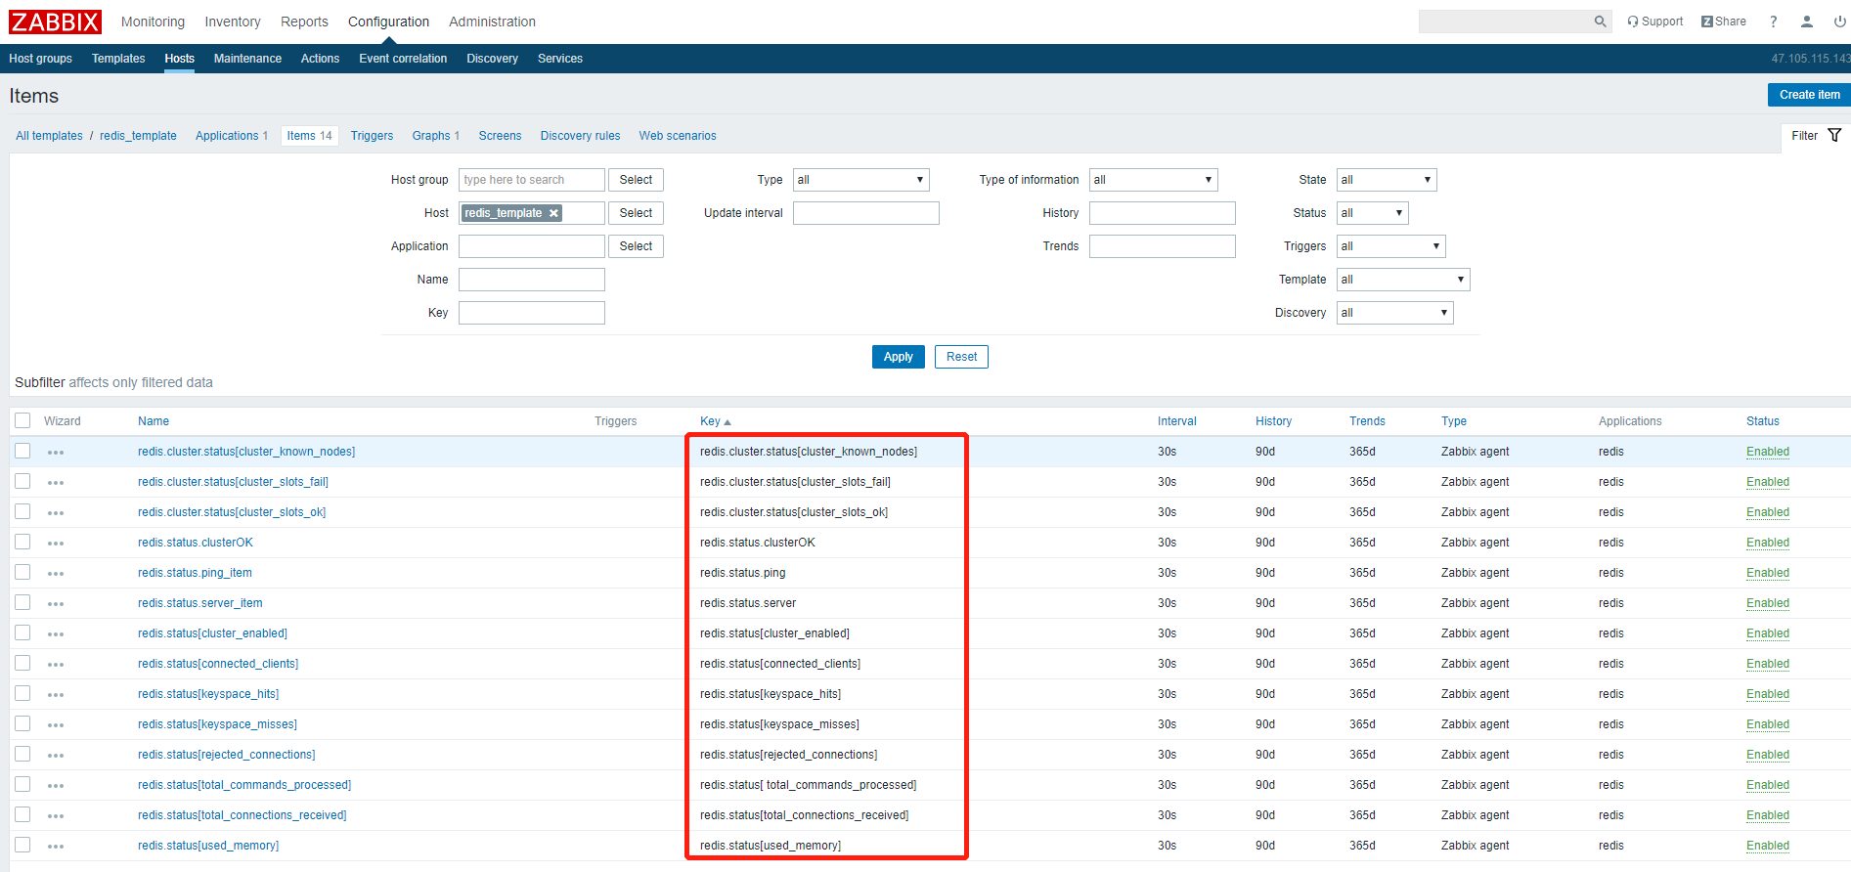This screenshot has width=1851, height=872.
Task: Open the Triggers filter dropdown
Action: 1390,246
